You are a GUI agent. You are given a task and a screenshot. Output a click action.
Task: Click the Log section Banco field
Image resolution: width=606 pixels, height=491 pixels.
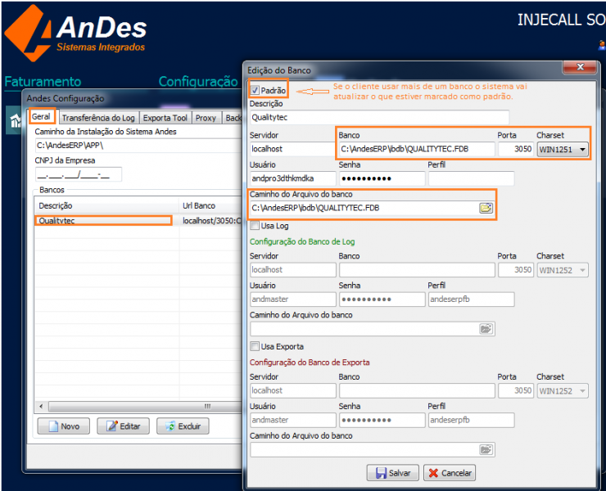coord(417,270)
